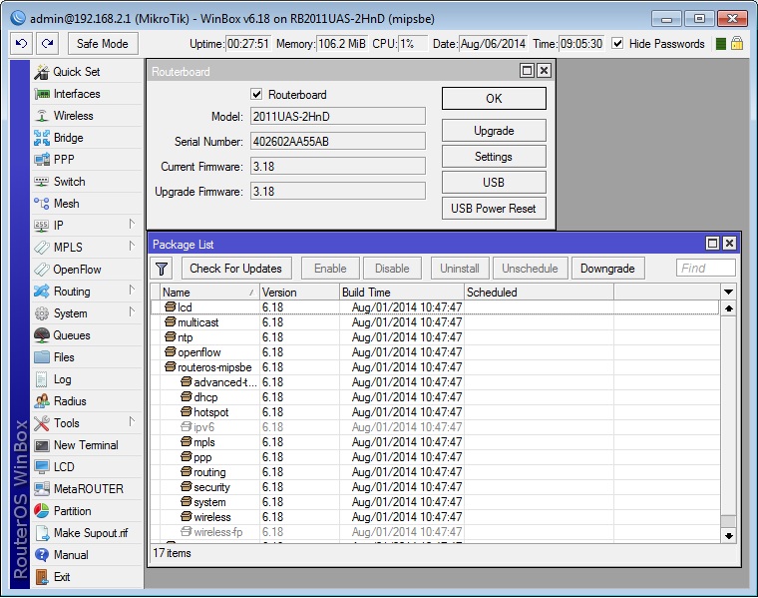Click the padlock icon in top bar
The height and width of the screenshot is (598, 758).
(737, 43)
